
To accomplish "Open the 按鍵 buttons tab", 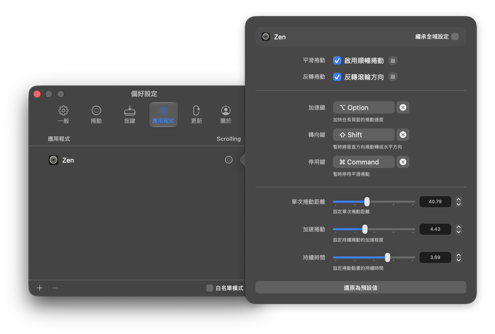I will (130, 115).
